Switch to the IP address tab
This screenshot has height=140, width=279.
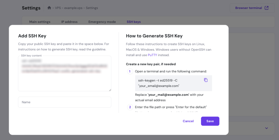pyautogui.click(x=69, y=22)
